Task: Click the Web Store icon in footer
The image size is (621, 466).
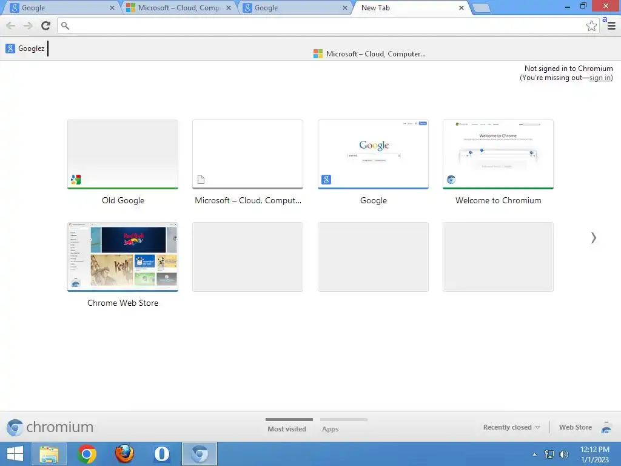Action: 606,428
